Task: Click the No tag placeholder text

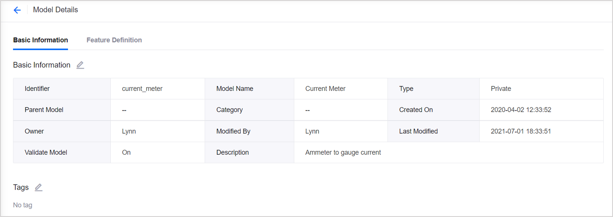Action: coord(23,205)
